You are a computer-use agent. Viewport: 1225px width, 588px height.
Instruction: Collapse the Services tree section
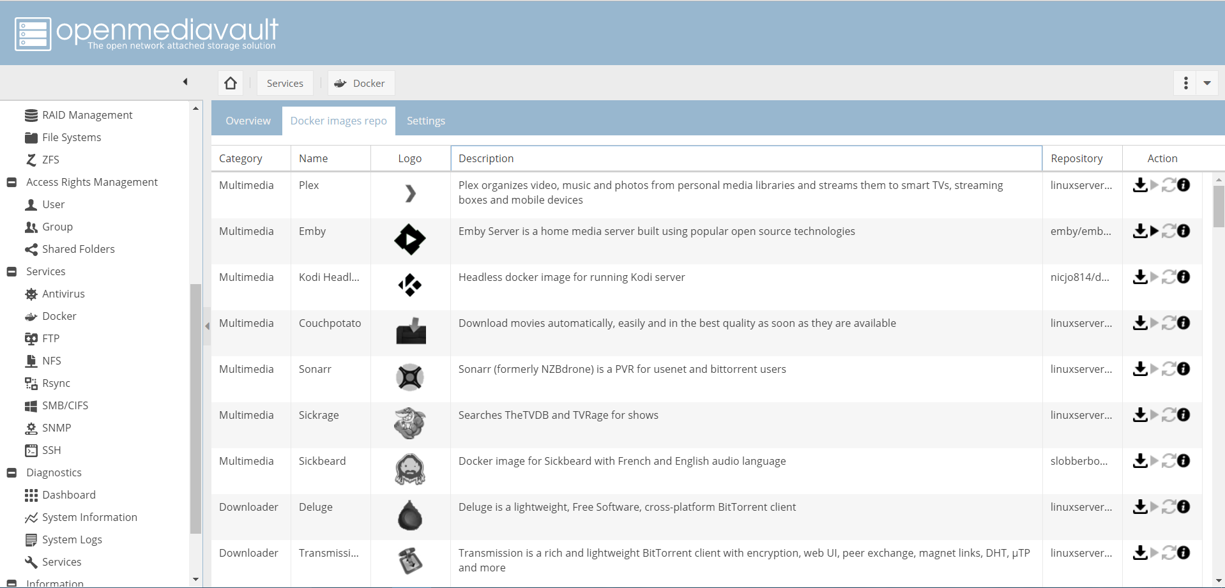(11, 271)
